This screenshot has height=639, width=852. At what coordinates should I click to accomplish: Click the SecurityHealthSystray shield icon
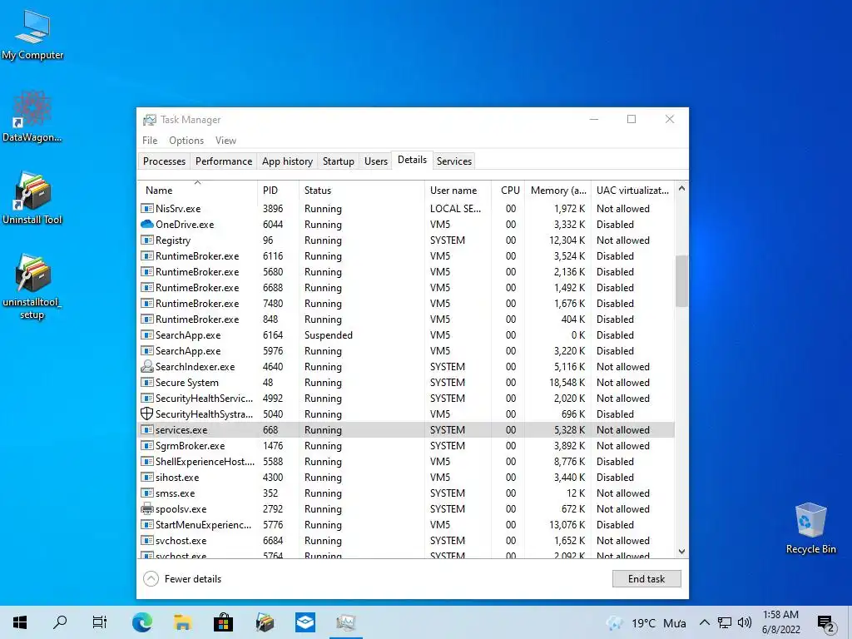coord(146,414)
